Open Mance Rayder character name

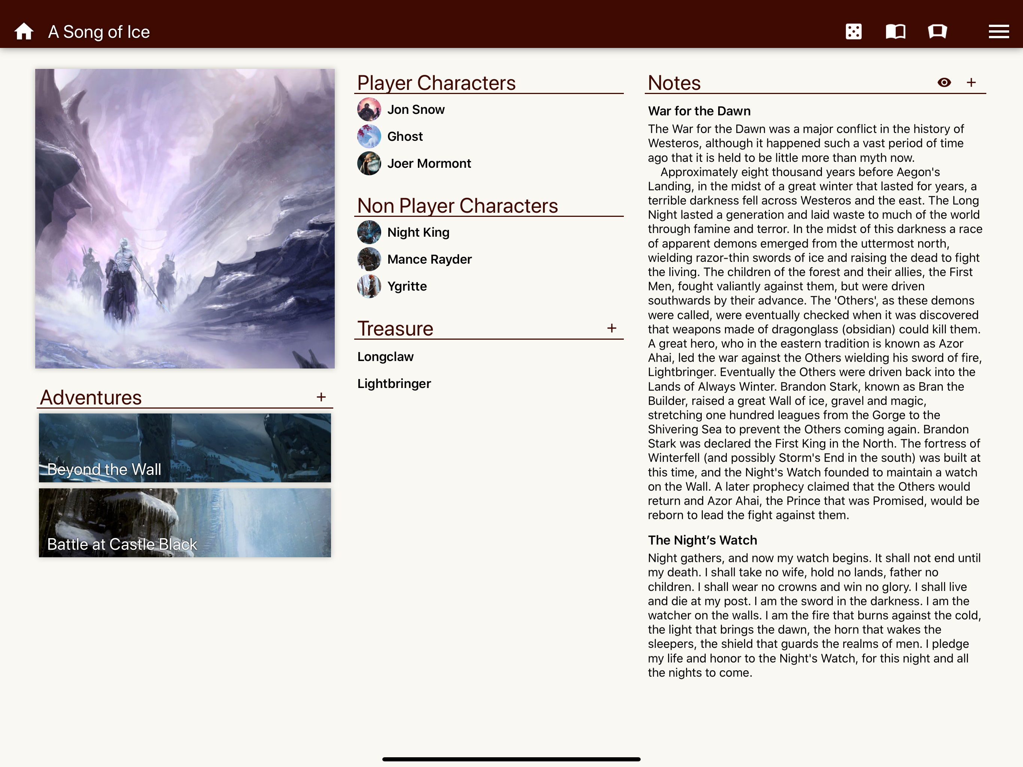pyautogui.click(x=429, y=259)
